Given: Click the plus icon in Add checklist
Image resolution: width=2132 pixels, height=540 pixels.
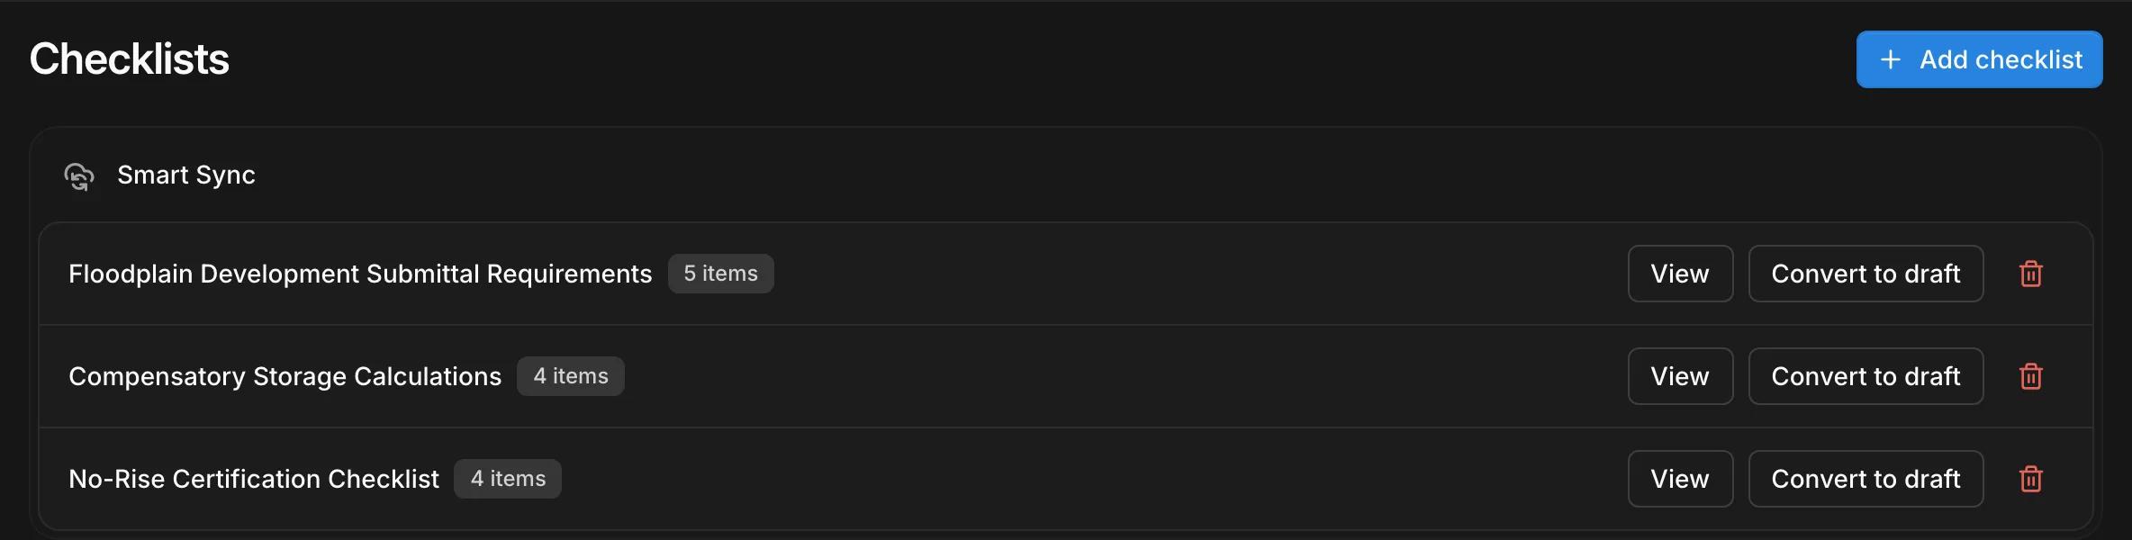Looking at the screenshot, I should point(1891,59).
